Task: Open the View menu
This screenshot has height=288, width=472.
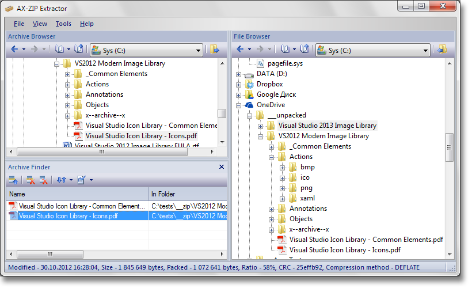Action: tap(40, 24)
